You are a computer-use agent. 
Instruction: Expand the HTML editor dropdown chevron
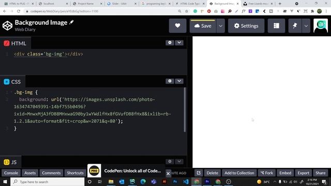(x=179, y=42)
